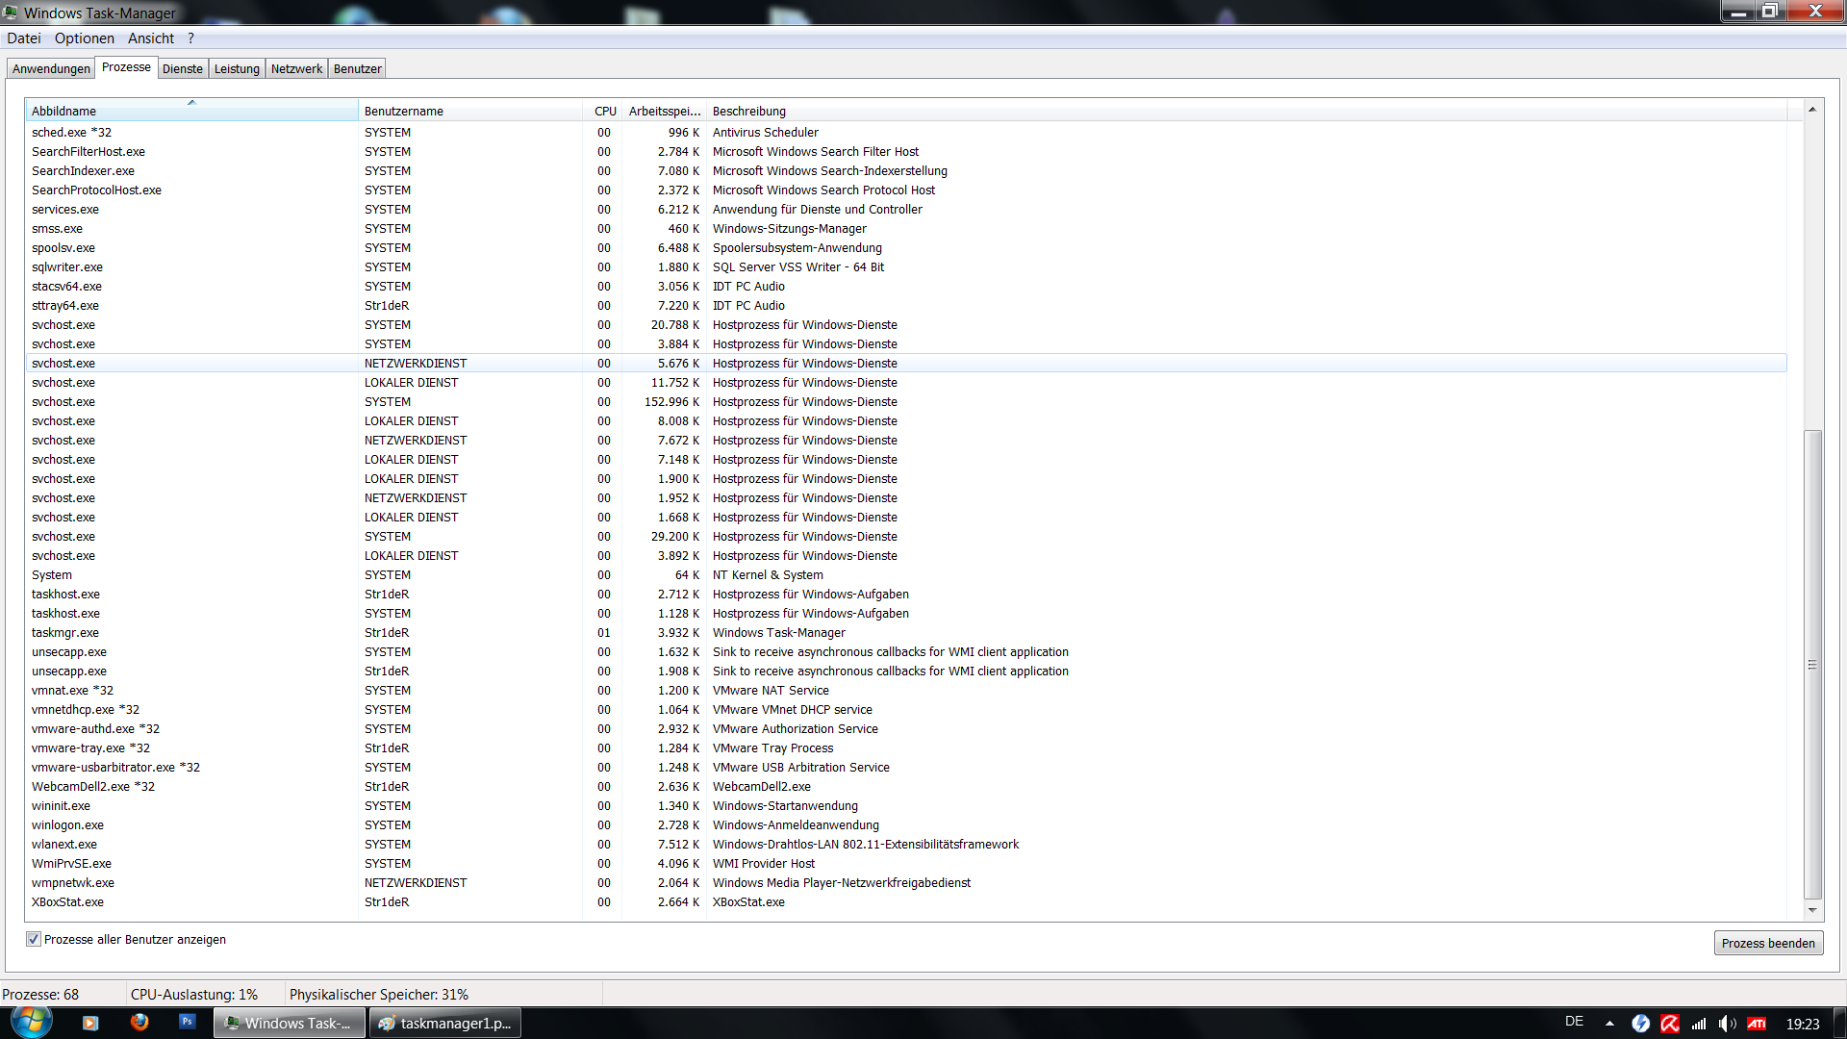Select the vmnetdhcp.exe *32 process

point(906,710)
